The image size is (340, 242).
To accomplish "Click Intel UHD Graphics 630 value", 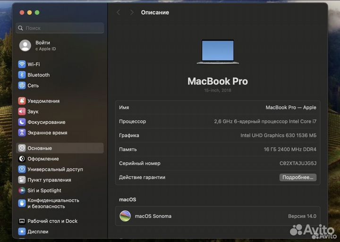I will (x=279, y=135).
